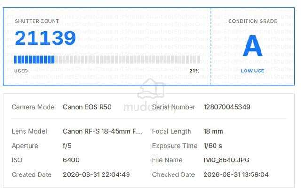Click the mudah.my watermark logo icon

click(151, 88)
